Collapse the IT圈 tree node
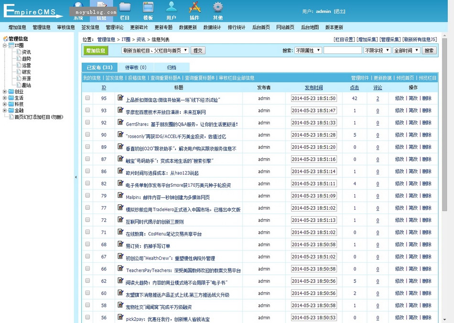Image resolution: width=454 pixels, height=323 pixels. (5, 45)
